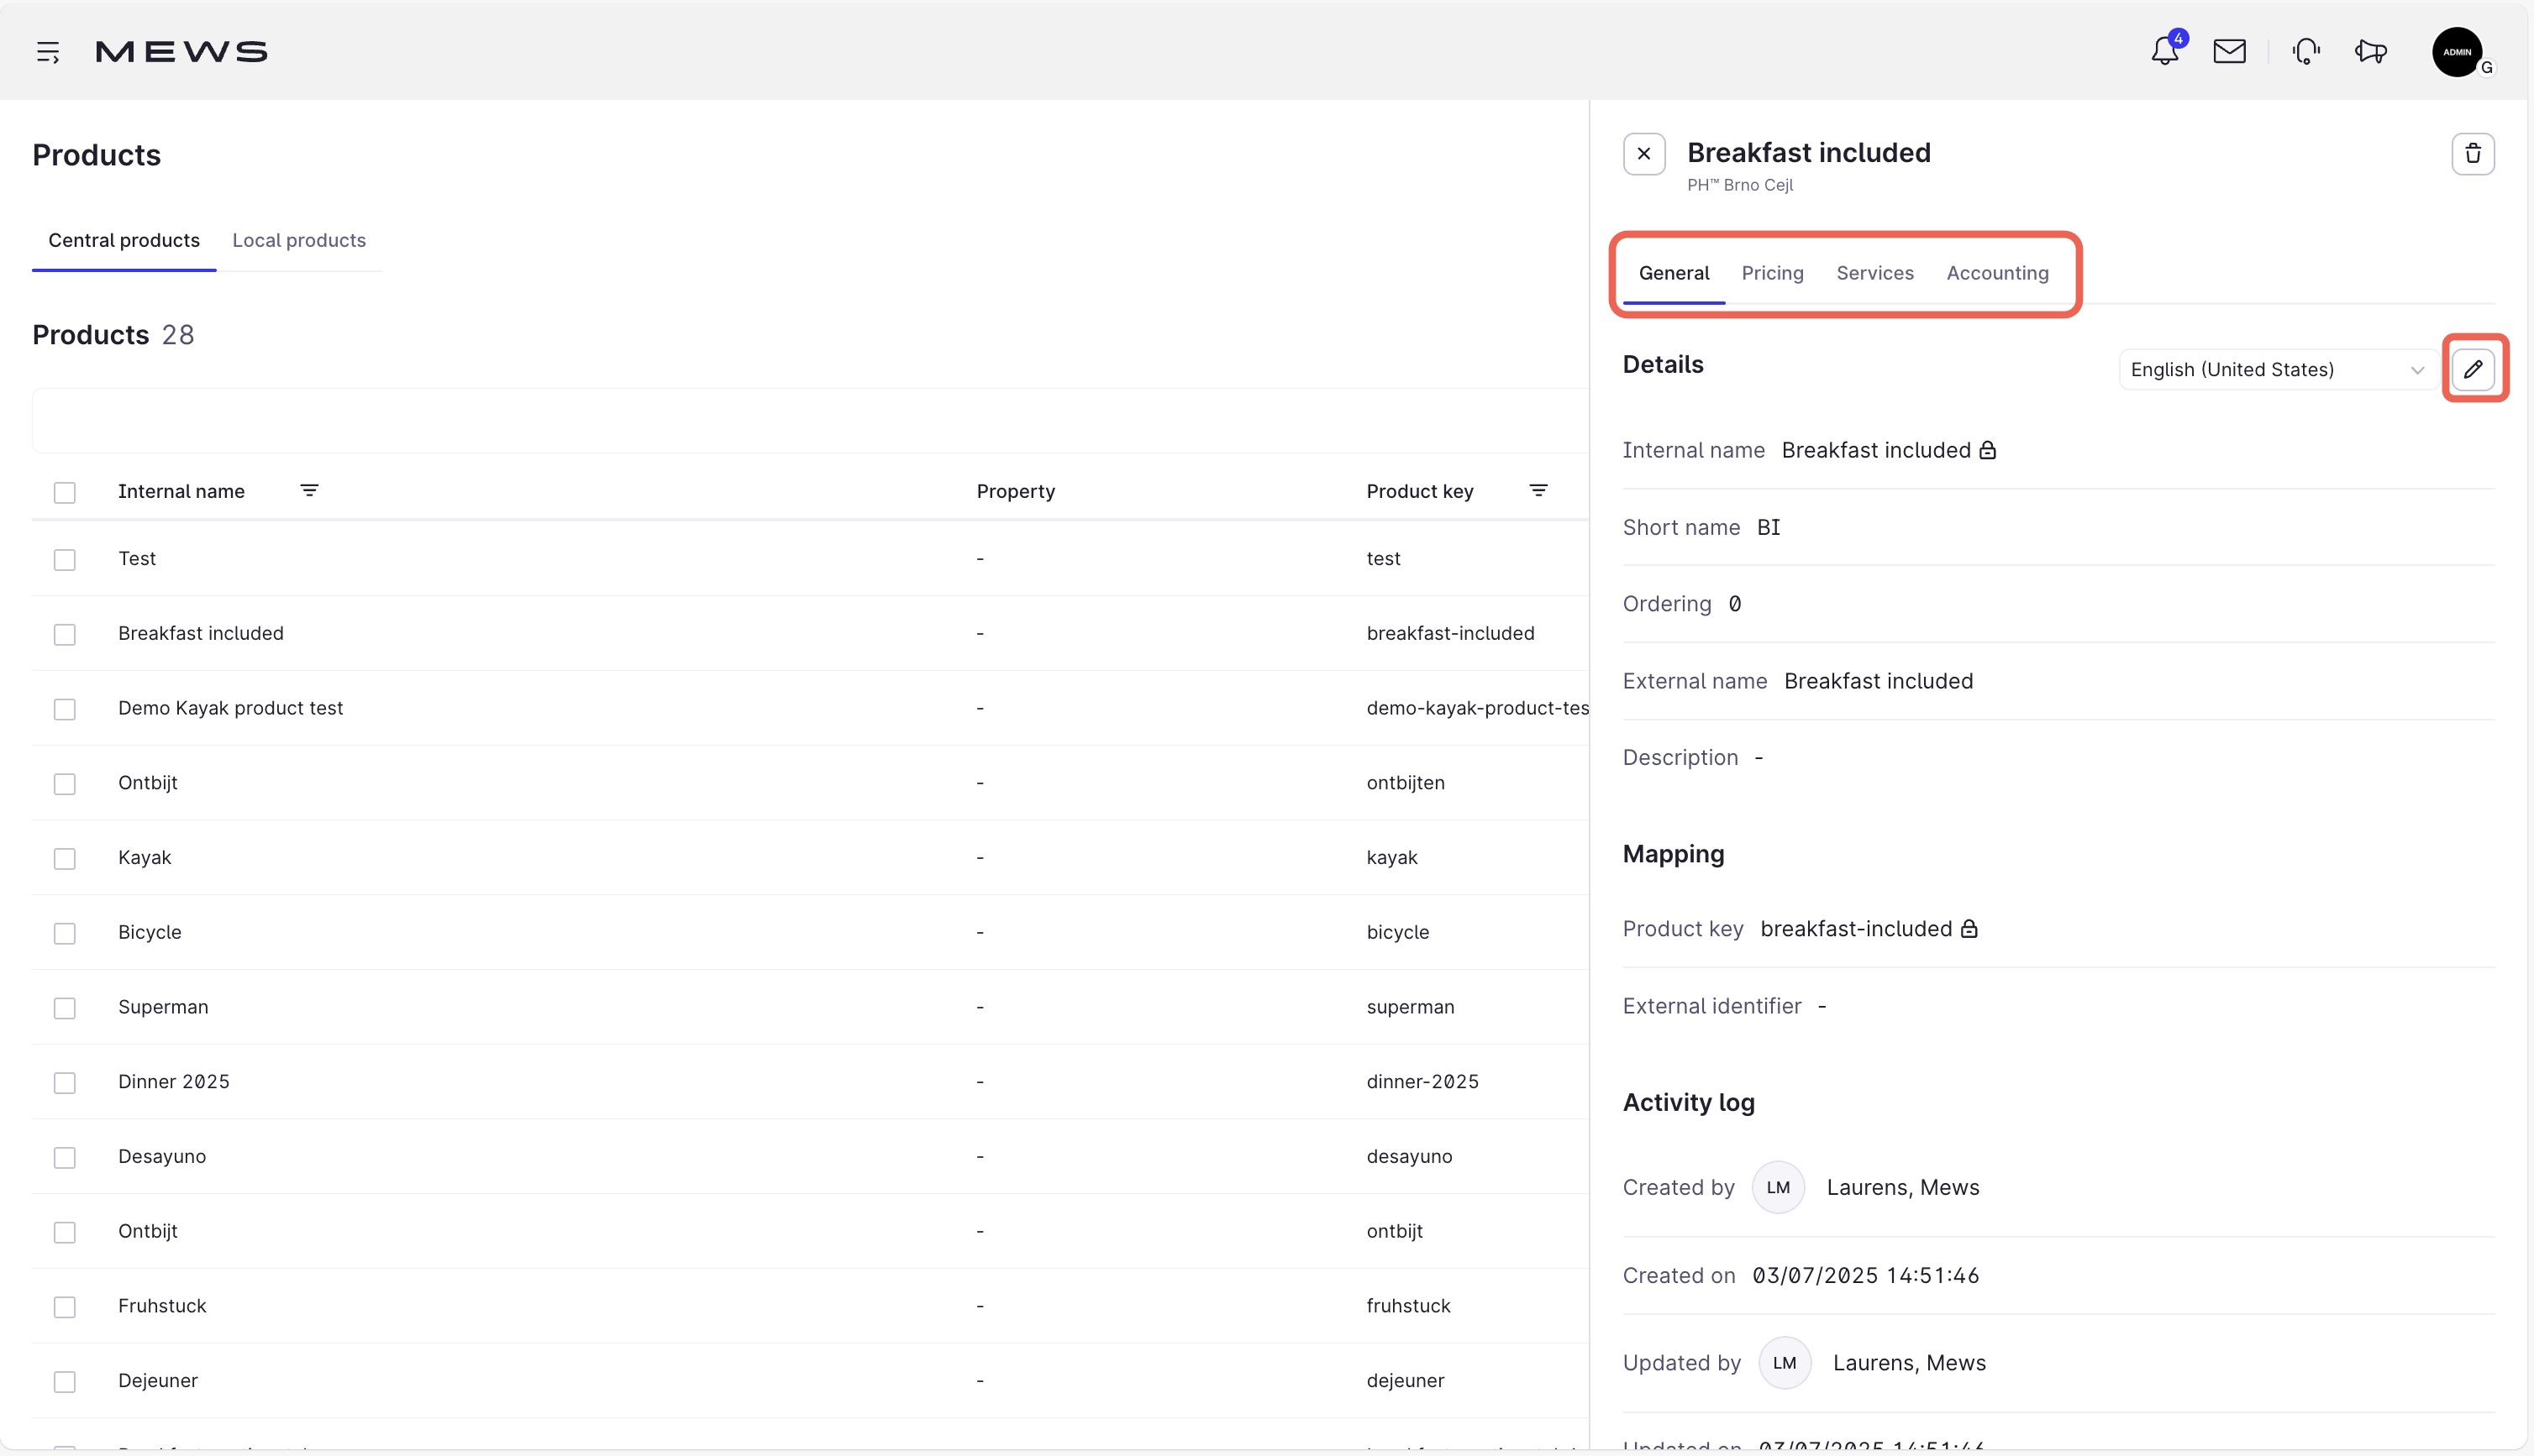
Task: Check the Breakfast included row checkbox
Action: (x=65, y=634)
